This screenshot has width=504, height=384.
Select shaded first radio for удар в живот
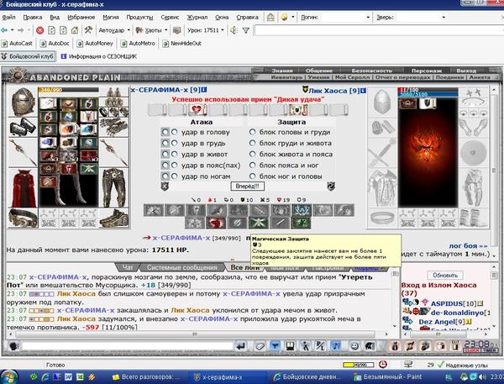(165, 155)
